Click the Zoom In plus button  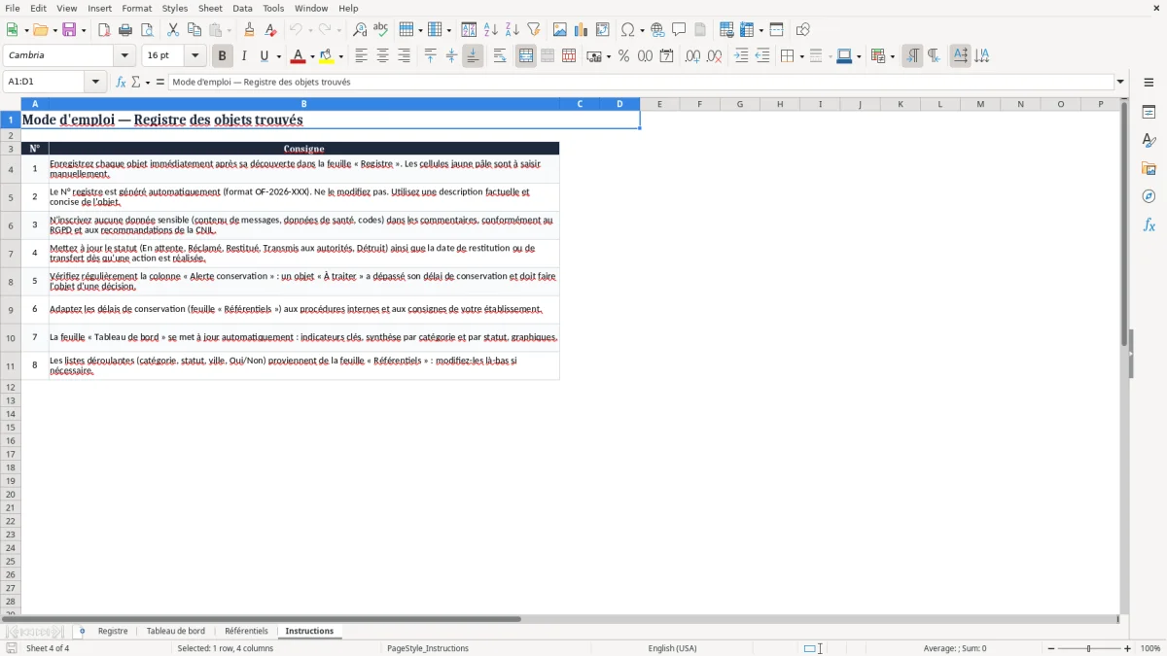click(1128, 648)
